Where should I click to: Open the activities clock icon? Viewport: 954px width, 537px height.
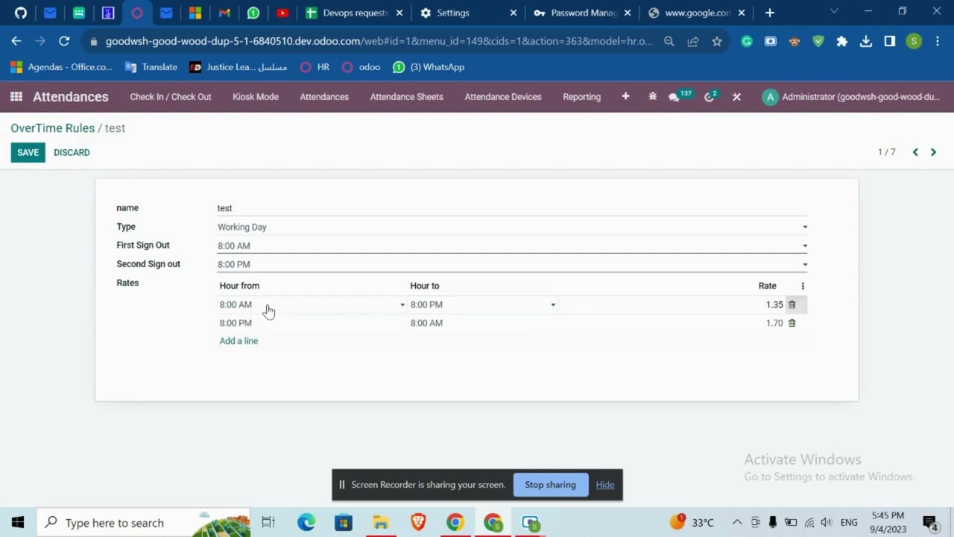tap(711, 96)
